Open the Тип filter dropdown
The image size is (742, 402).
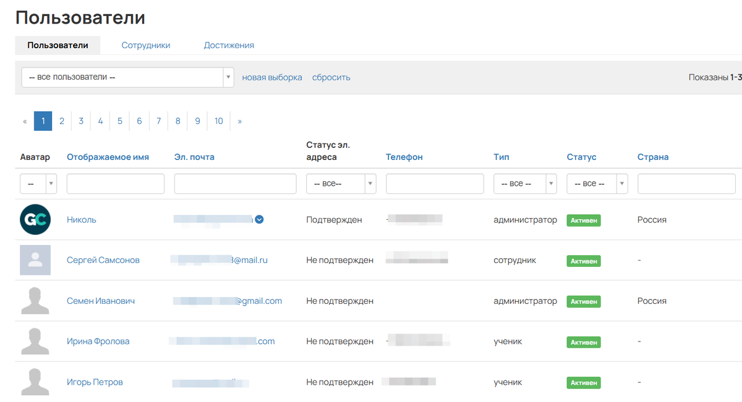(x=525, y=183)
